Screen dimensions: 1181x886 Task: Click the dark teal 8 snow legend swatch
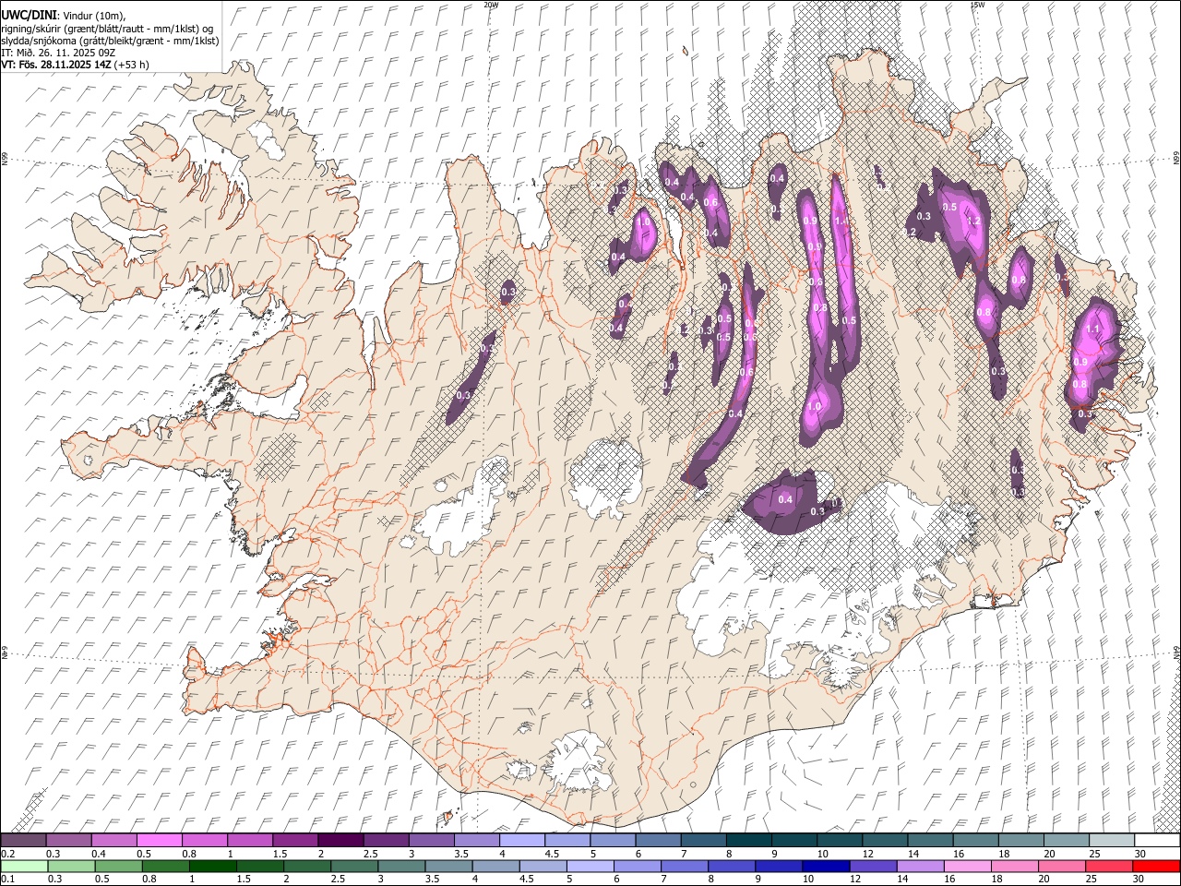click(749, 841)
